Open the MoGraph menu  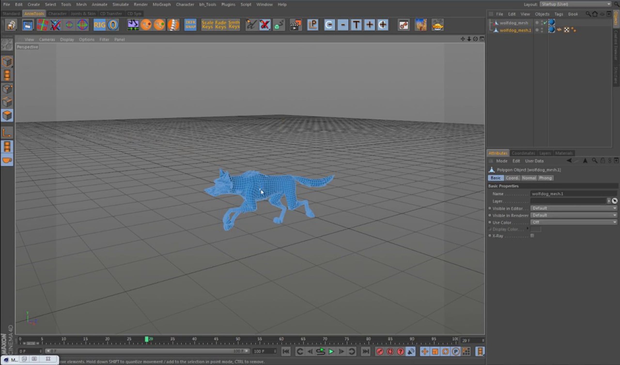(161, 4)
